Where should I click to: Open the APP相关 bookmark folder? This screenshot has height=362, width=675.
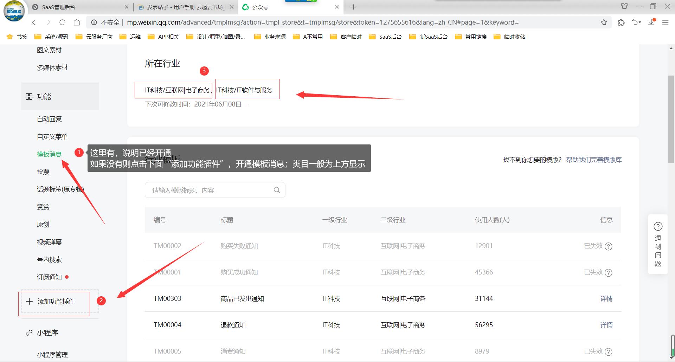pyautogui.click(x=163, y=37)
